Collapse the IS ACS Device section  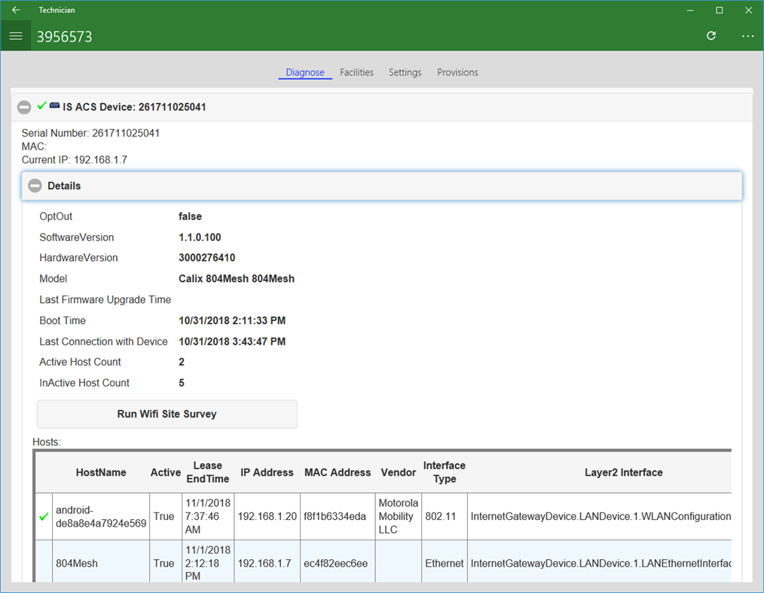(x=24, y=108)
